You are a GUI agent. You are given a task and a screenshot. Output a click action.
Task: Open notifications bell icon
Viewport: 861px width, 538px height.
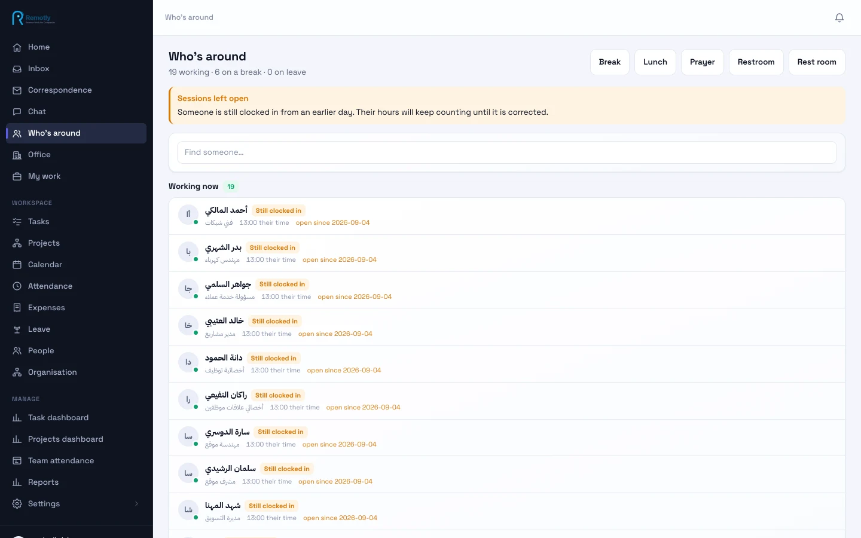coord(839,18)
